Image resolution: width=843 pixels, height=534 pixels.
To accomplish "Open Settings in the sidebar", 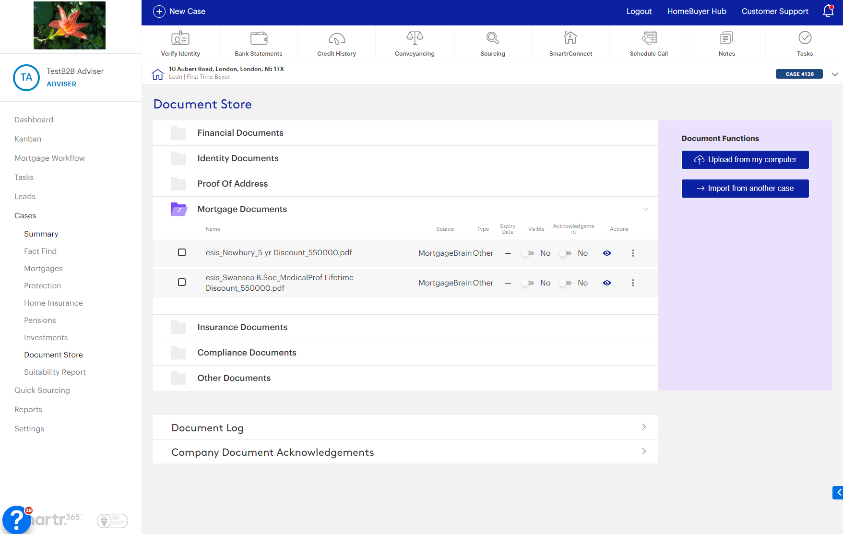I will pos(29,429).
